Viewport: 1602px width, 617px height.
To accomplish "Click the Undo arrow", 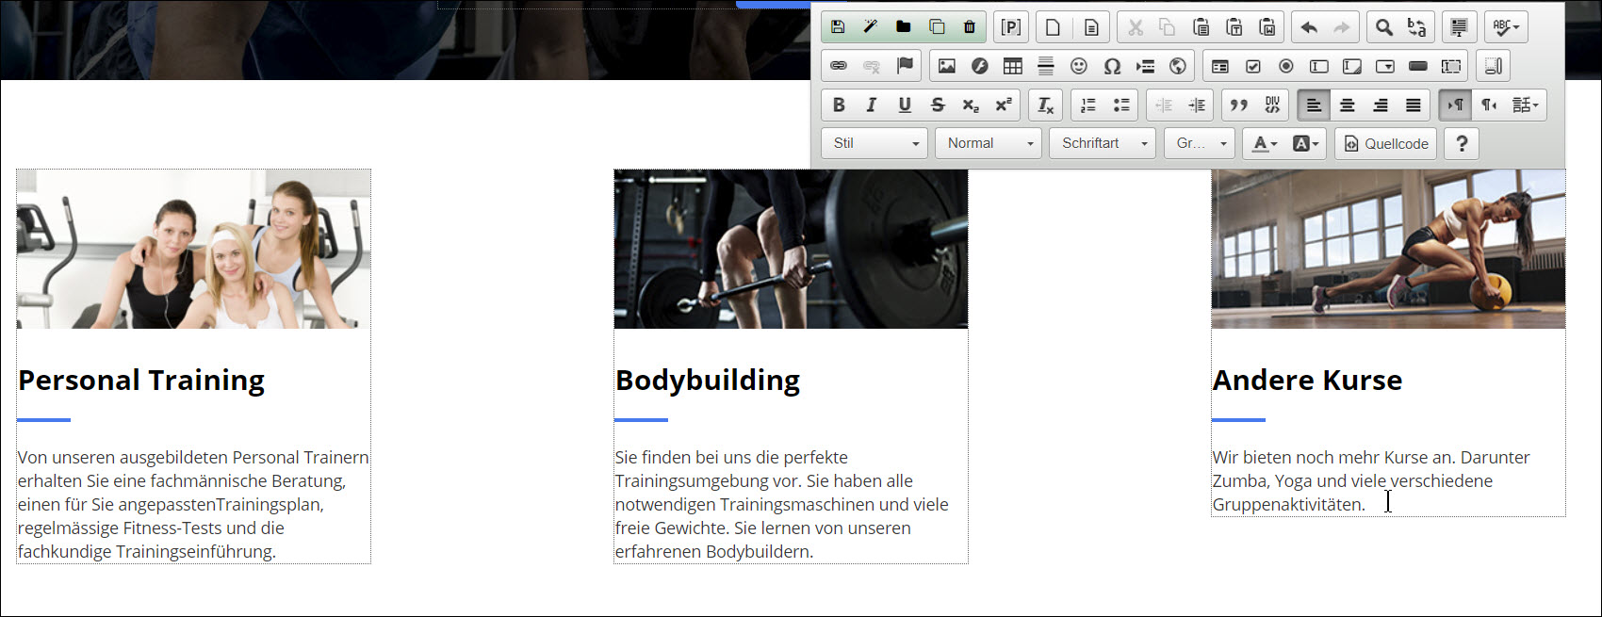I will (1309, 27).
